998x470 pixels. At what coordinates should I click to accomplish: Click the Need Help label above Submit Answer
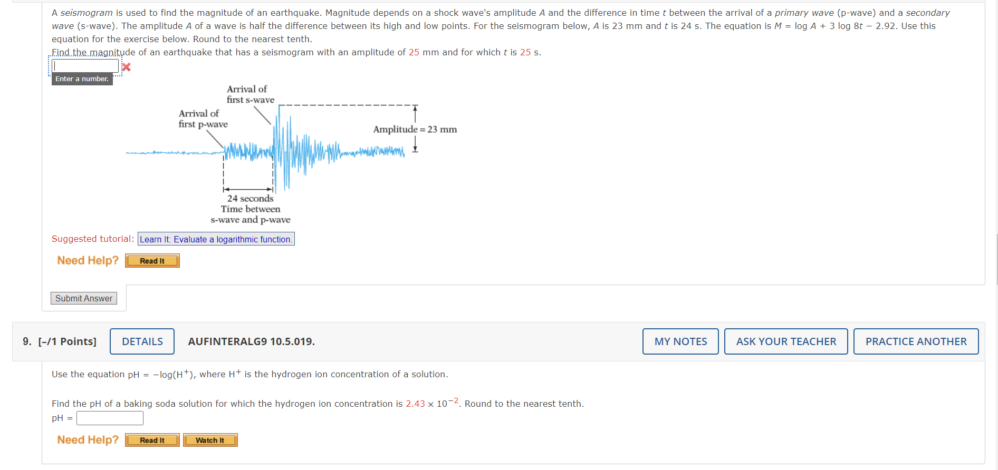(x=87, y=260)
